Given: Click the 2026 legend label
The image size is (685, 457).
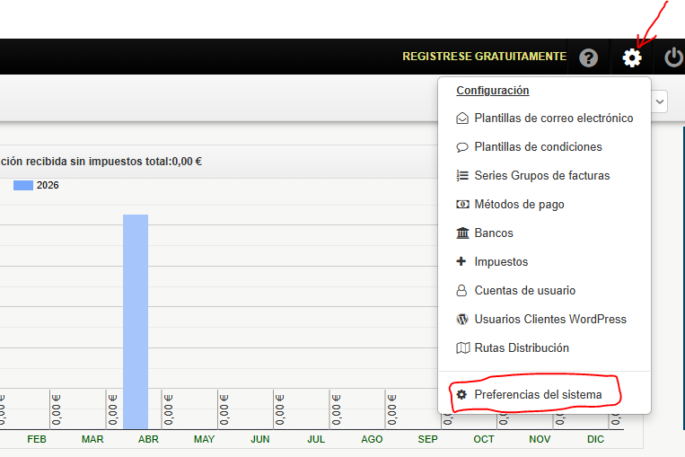Looking at the screenshot, I should coord(48,185).
